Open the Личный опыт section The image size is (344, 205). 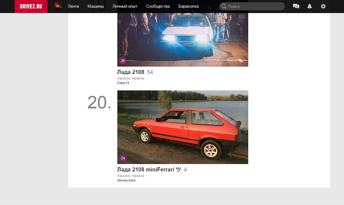click(x=125, y=6)
